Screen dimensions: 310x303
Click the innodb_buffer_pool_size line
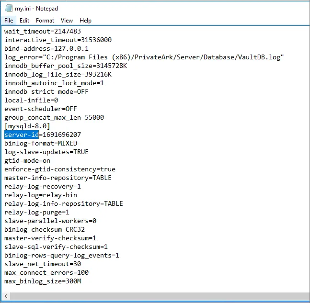[x=66, y=66]
